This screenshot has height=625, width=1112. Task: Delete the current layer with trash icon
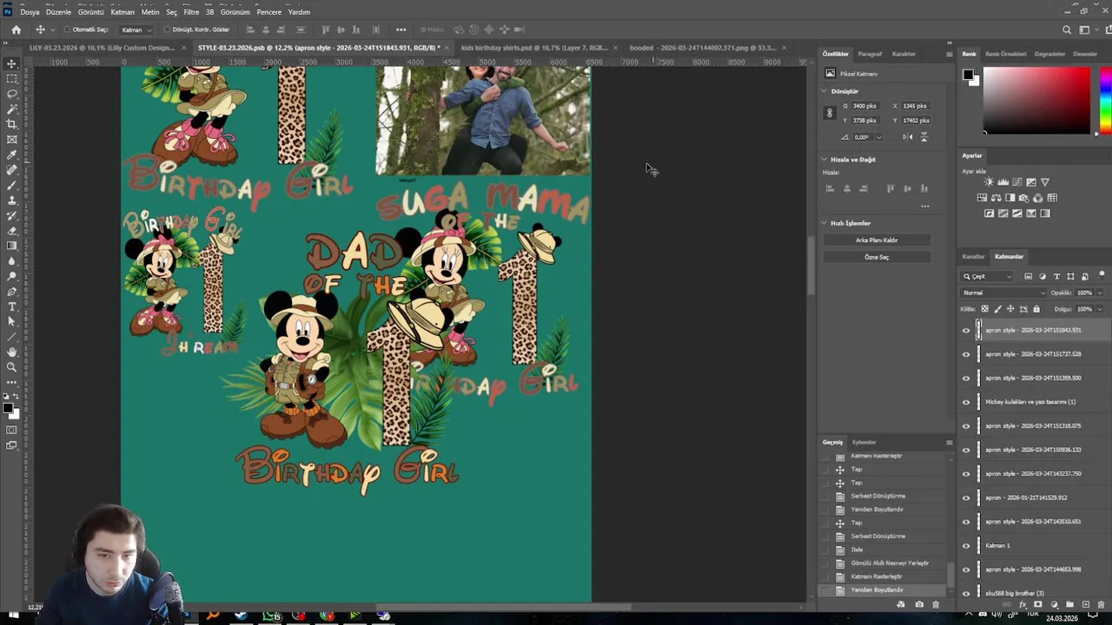(x=1100, y=604)
